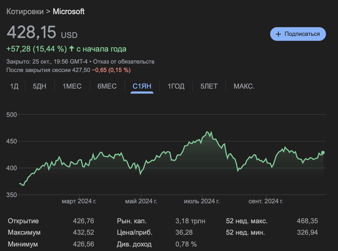The width and height of the screenshot is (338, 251).
Task: Click the USD currency label
Action: tap(69, 35)
